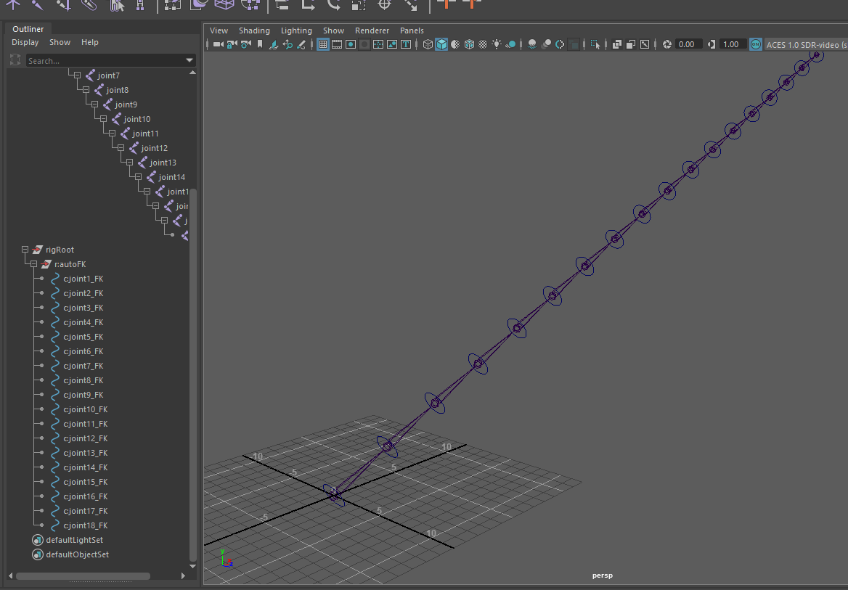Toggle the film gate icon
848x590 pixels.
point(337,44)
